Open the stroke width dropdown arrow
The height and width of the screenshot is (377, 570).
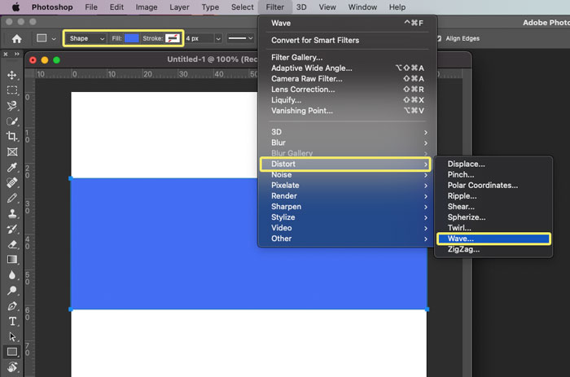click(x=217, y=38)
